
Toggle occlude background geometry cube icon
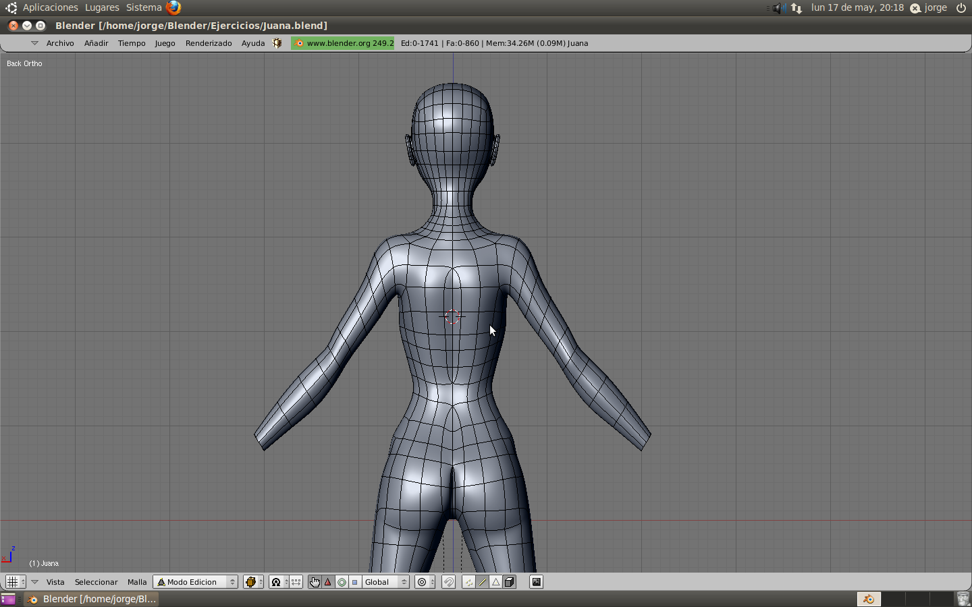tap(510, 582)
